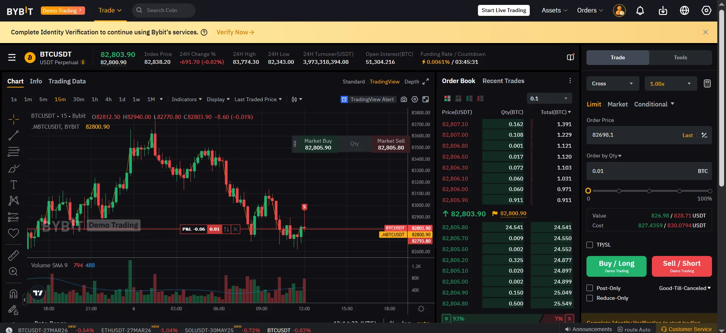The image size is (726, 333).
Task: Expand the Assets dropdown
Action: [x=555, y=10]
